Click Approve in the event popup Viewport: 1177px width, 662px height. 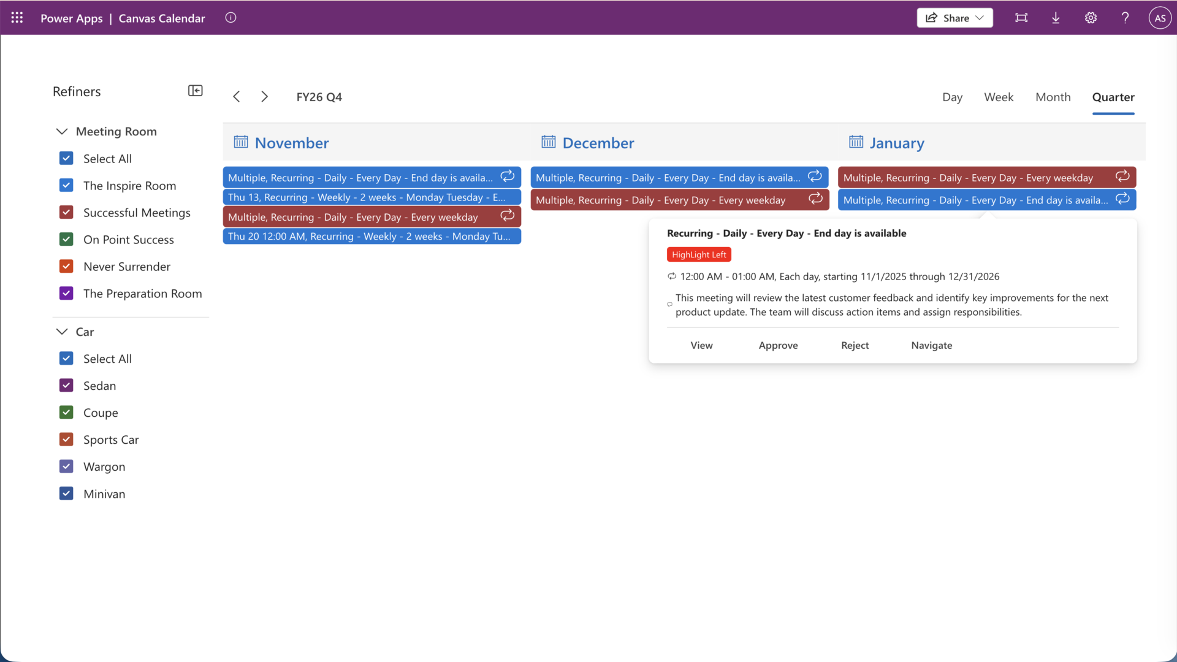778,345
